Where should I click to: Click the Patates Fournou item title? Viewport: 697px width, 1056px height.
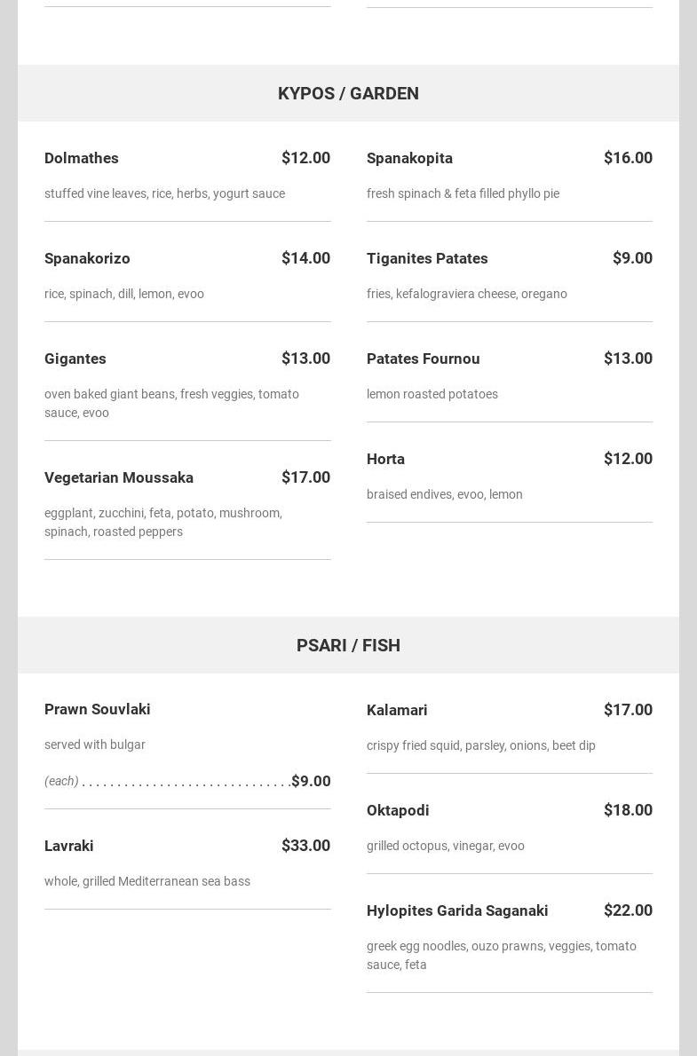click(423, 359)
